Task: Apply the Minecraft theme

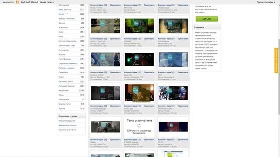Action: coord(149,5)
